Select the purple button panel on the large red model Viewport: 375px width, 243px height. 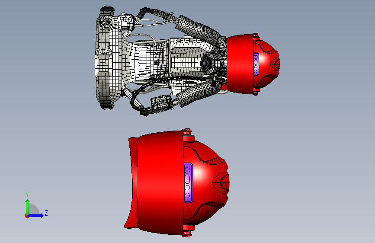click(x=188, y=183)
